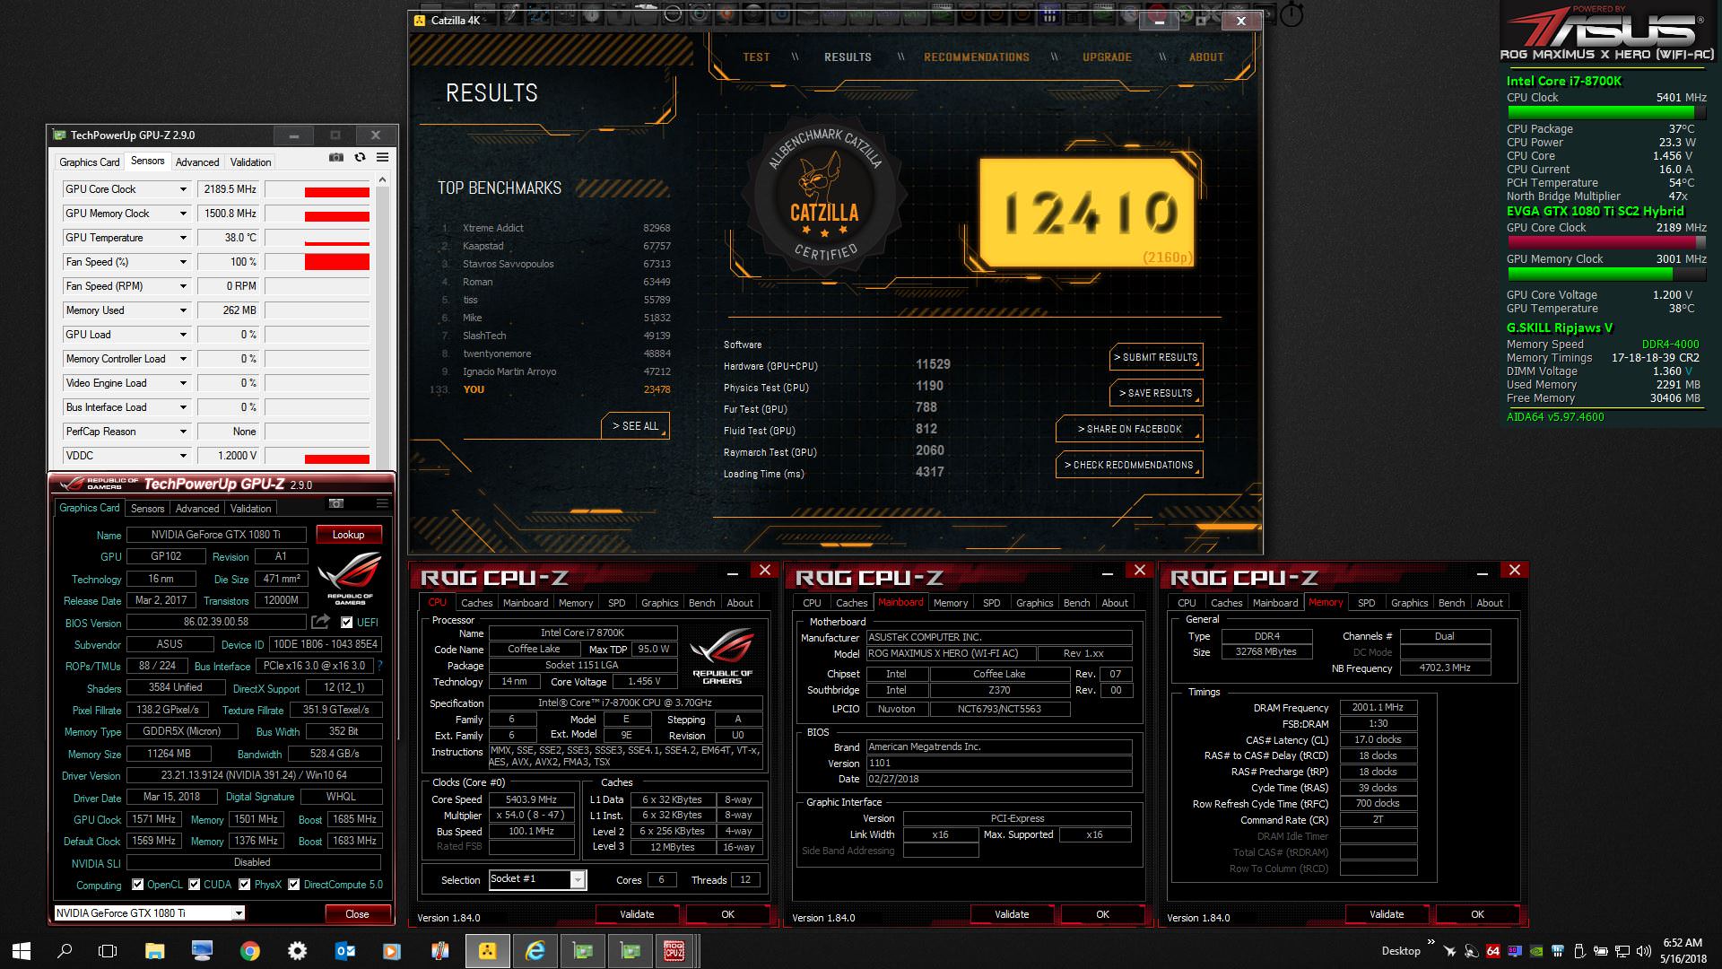The image size is (1722, 969).
Task: Open Caches tab in CPU-Z CPU window
Action: [x=476, y=603]
